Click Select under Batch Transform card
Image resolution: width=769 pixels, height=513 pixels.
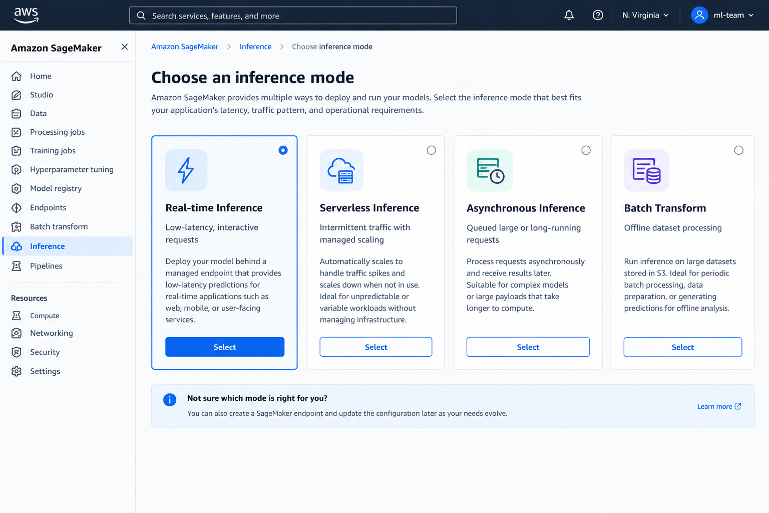[x=683, y=347]
